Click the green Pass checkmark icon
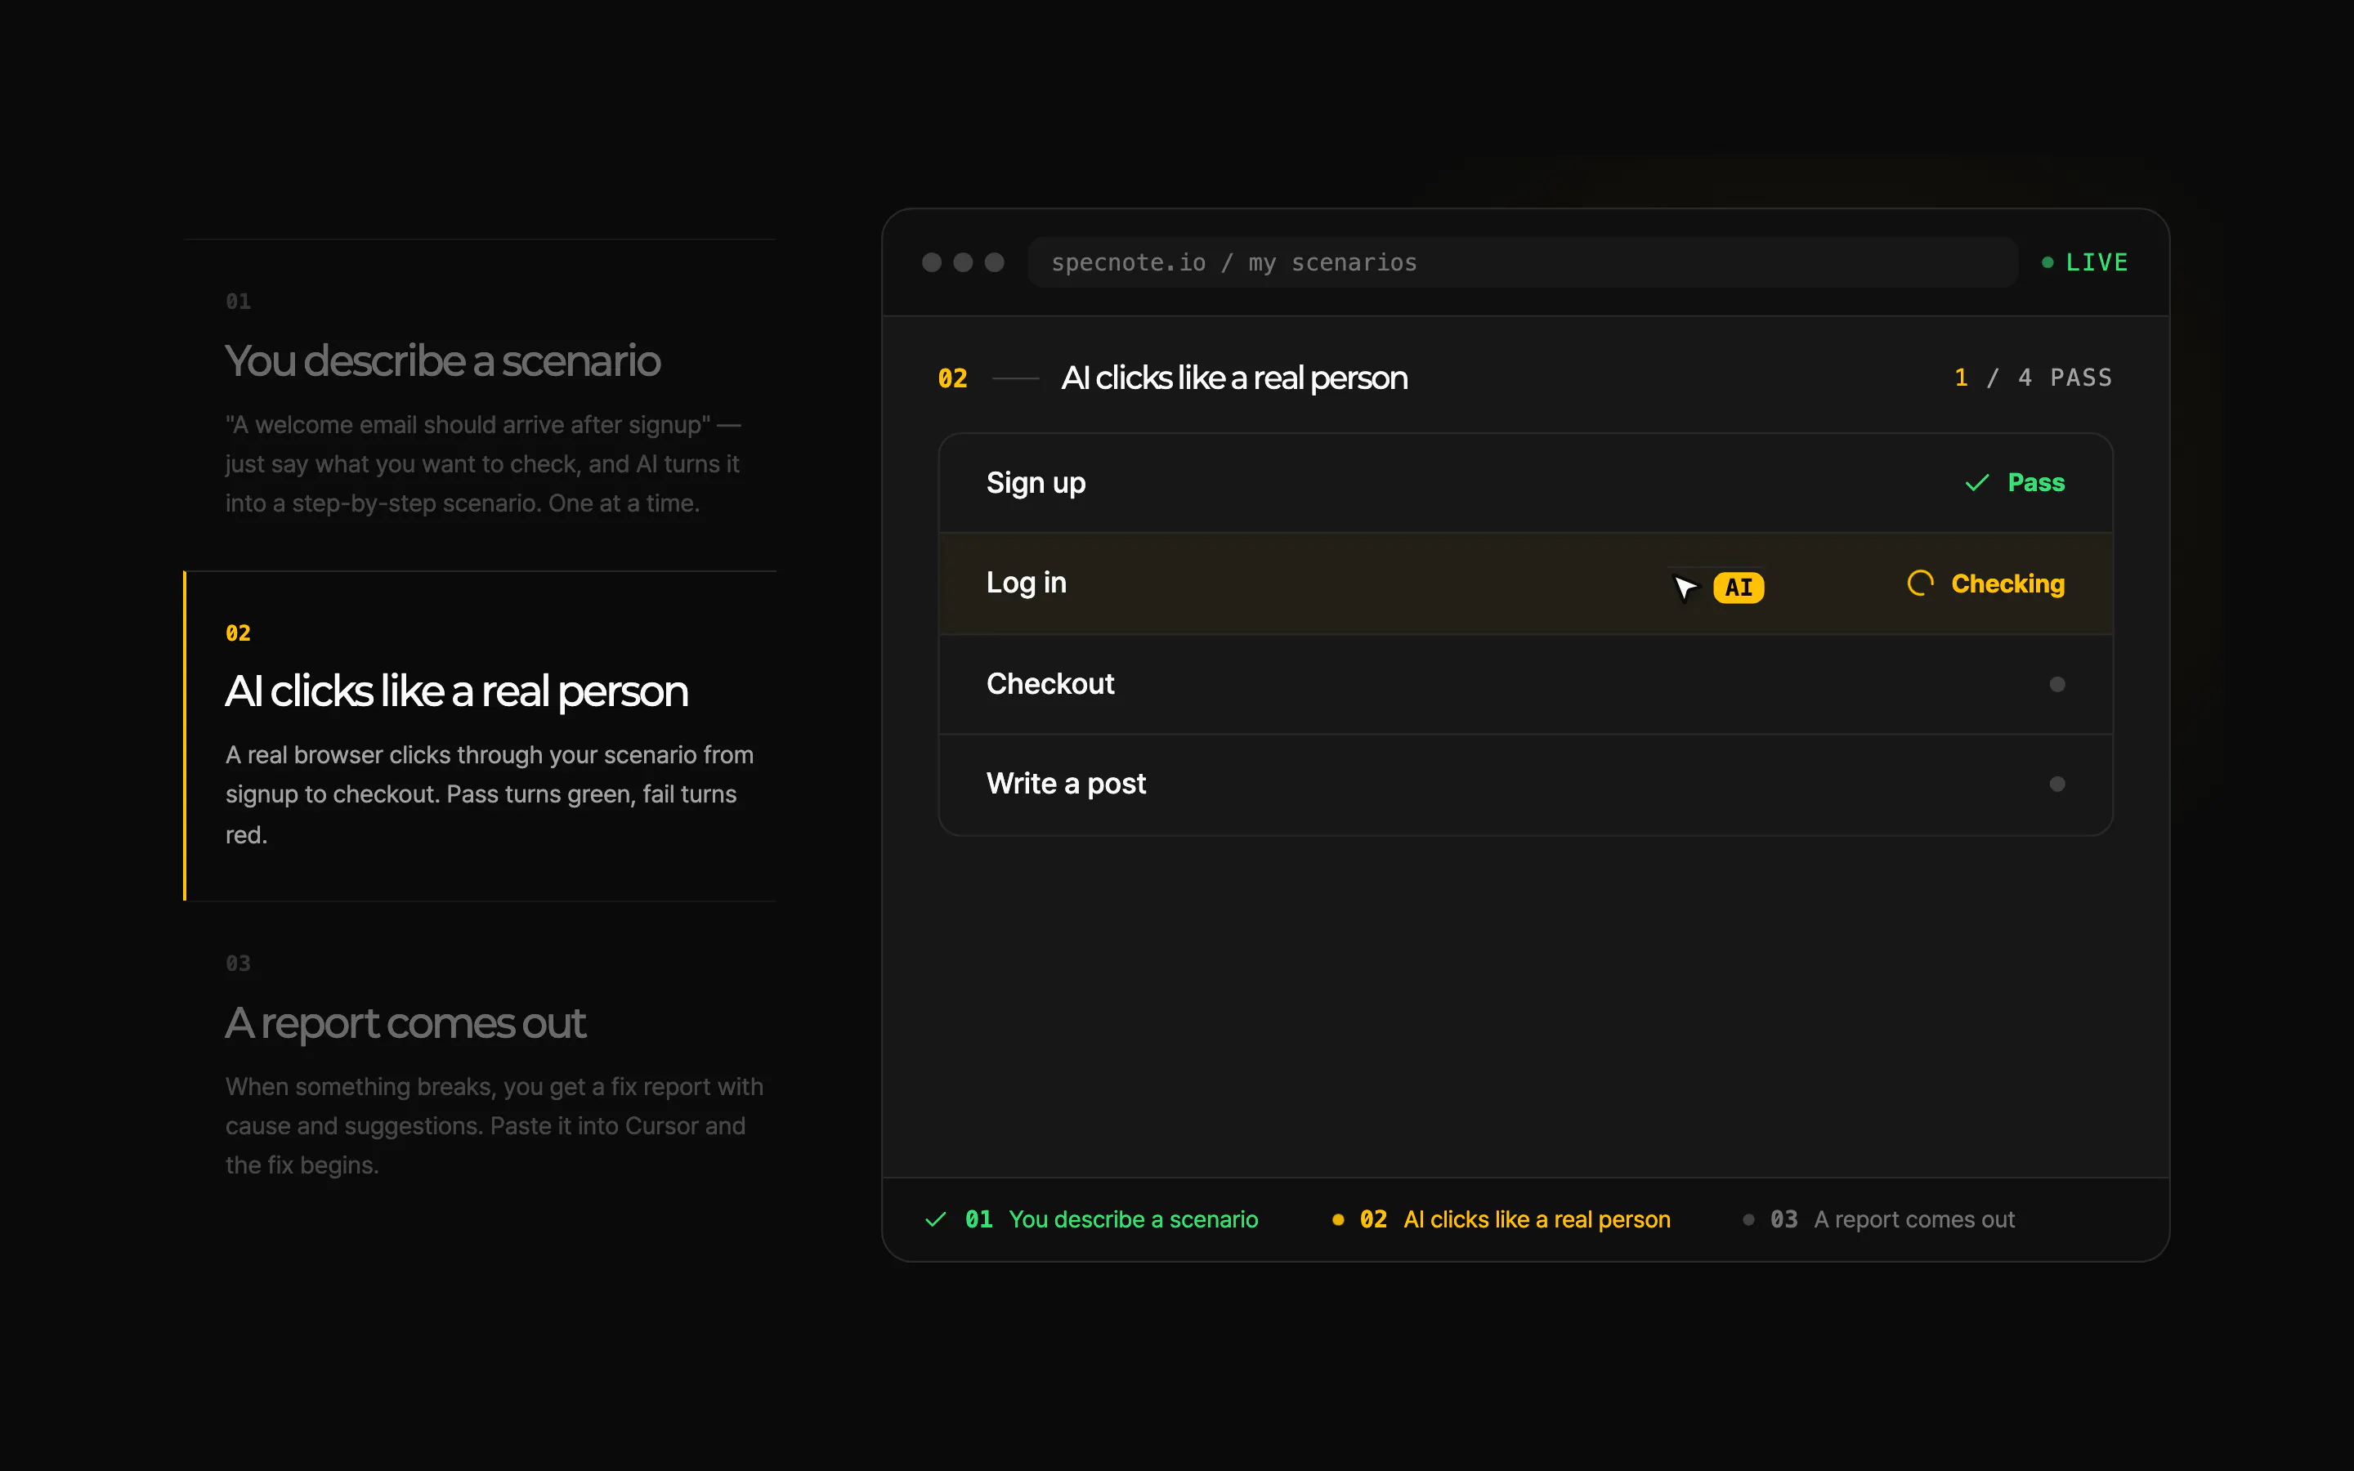This screenshot has height=1471, width=2354. pyautogui.click(x=1976, y=482)
